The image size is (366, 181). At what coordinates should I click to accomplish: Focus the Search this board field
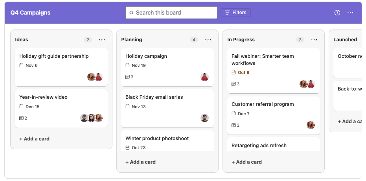click(x=171, y=13)
